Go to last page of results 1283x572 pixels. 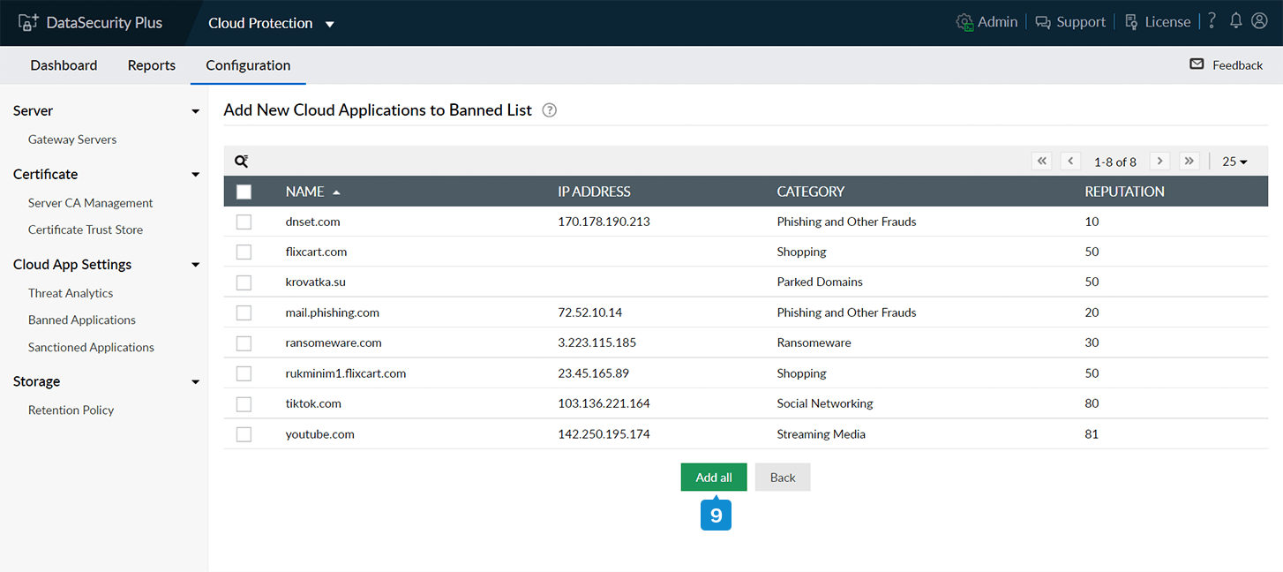coord(1189,161)
